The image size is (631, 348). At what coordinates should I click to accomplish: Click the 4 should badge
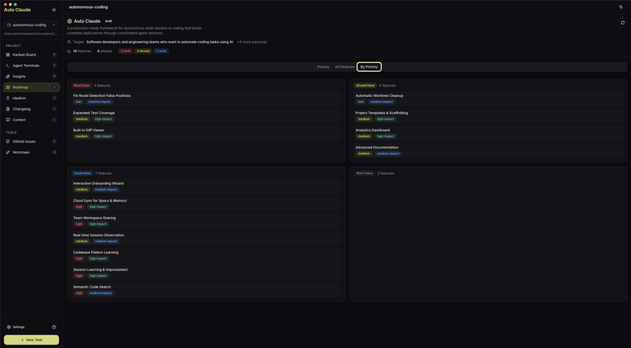tap(143, 51)
